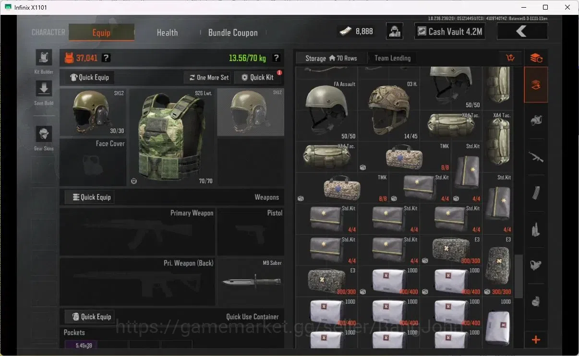Open the player profile avatar icon

(x=395, y=31)
